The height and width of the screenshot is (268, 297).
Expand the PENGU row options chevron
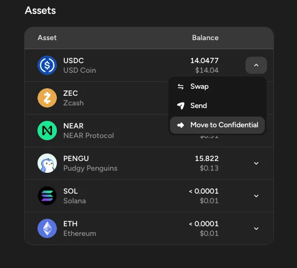tap(256, 163)
